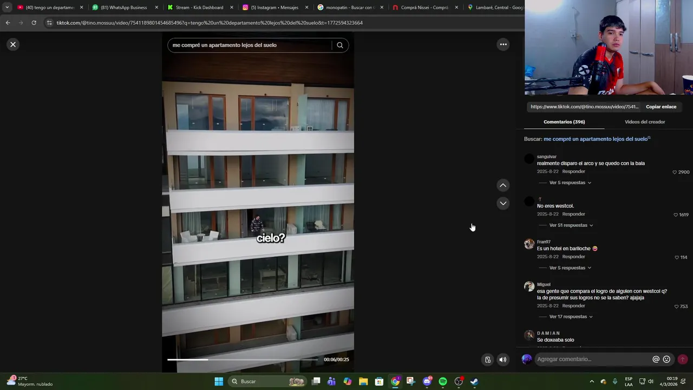Like Miguel's comment heart
693x390 pixels.
click(676, 307)
